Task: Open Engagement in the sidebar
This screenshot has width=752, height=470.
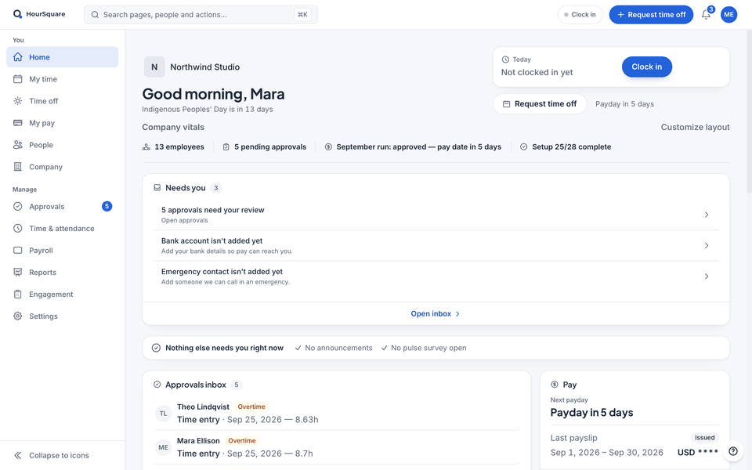Action: point(63,295)
